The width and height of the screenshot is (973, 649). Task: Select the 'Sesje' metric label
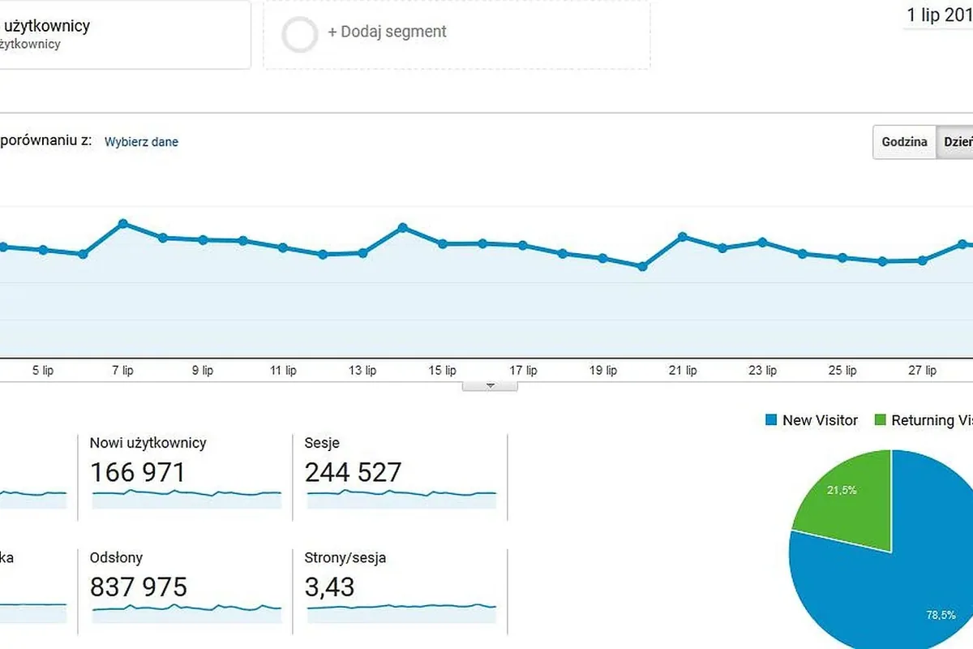point(322,443)
